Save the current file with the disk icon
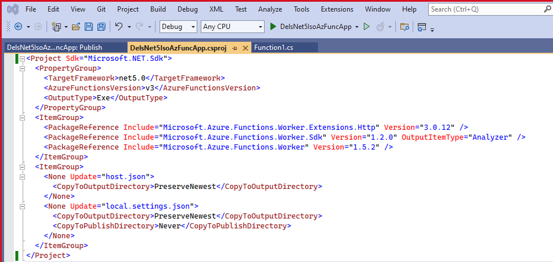The height and width of the screenshot is (262, 553). pos(89,27)
